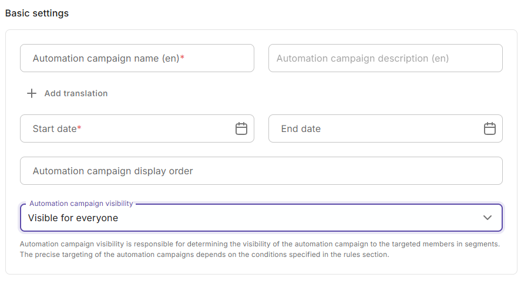Expand the Automation campaign visibility dropdown
The height and width of the screenshot is (281, 521).
click(261, 218)
